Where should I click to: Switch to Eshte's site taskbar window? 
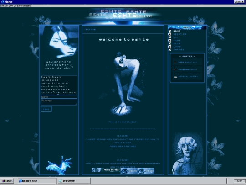[37, 181]
